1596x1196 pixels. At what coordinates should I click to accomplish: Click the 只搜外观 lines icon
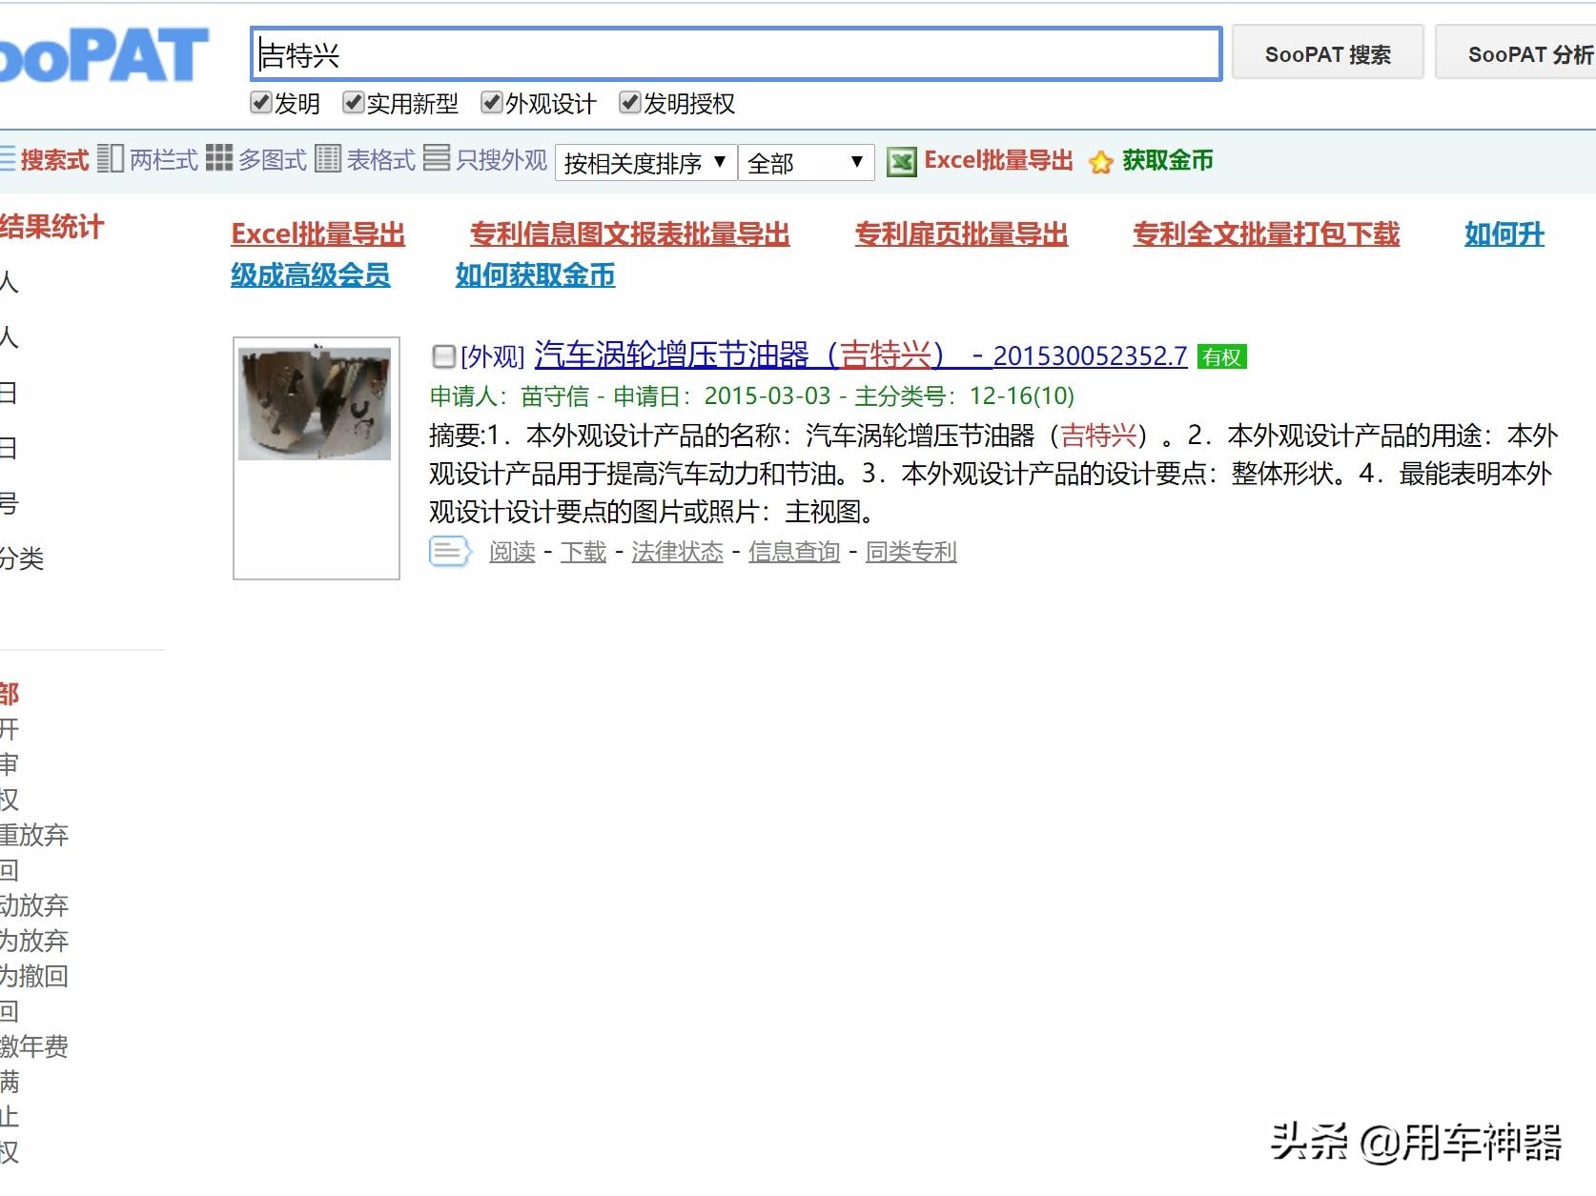[x=437, y=158]
